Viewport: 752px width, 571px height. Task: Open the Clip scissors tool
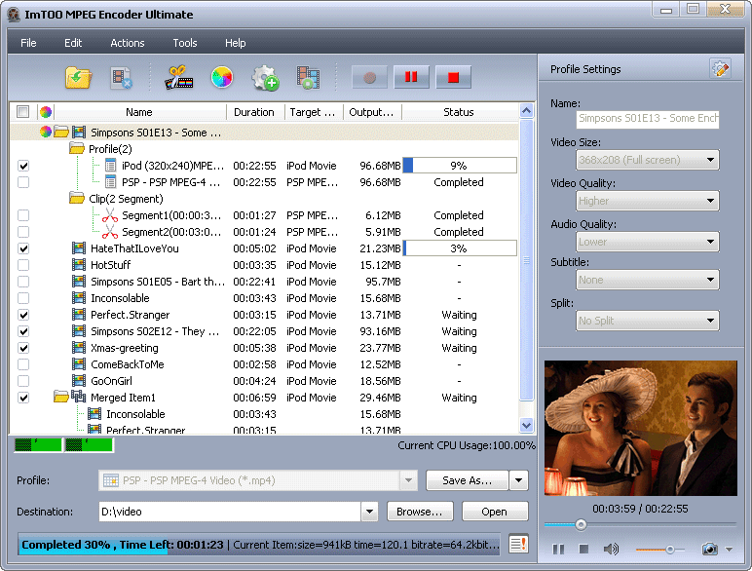click(176, 77)
